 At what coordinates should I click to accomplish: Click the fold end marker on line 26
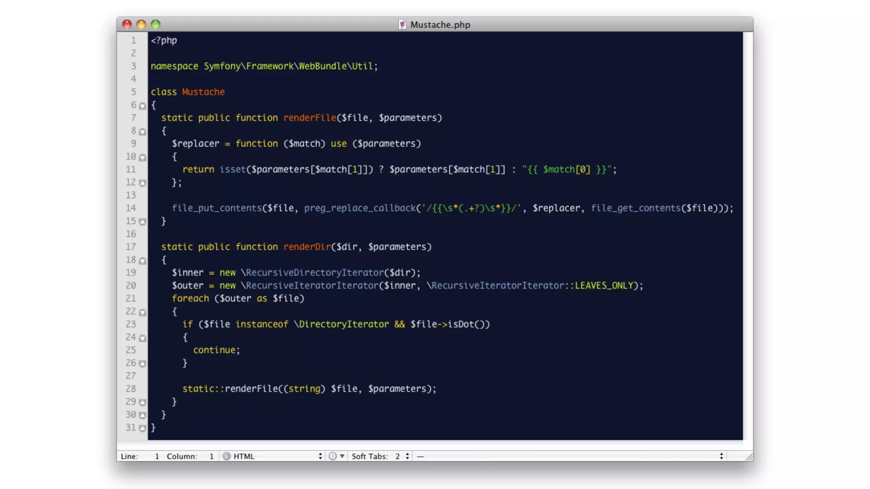point(143,364)
